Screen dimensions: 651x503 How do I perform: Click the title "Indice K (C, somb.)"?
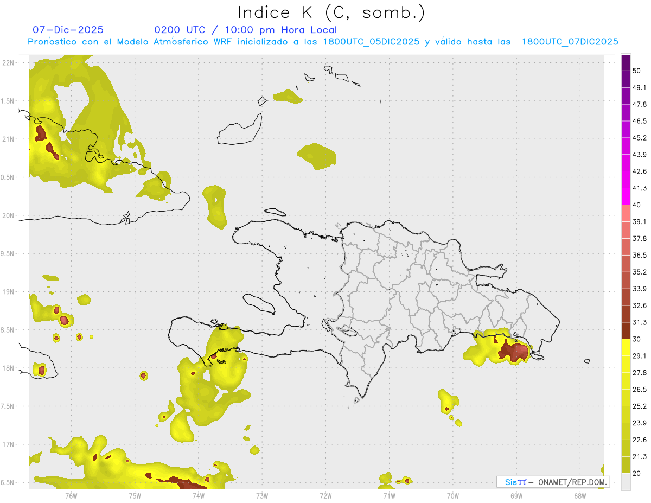331,12
